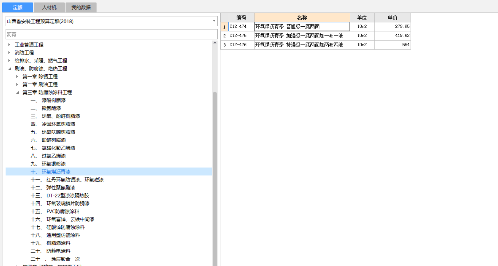Select 五、环氧呋喃树脂漆 item
This screenshot has width=498, height=266.
[x=53, y=132]
